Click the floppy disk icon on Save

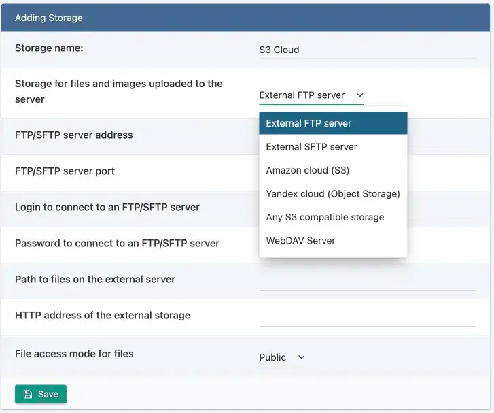[x=27, y=395]
